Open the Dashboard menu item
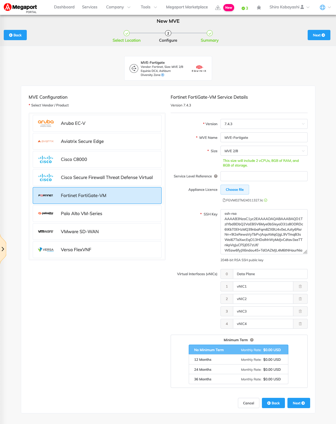336x424 pixels. pos(64,7)
